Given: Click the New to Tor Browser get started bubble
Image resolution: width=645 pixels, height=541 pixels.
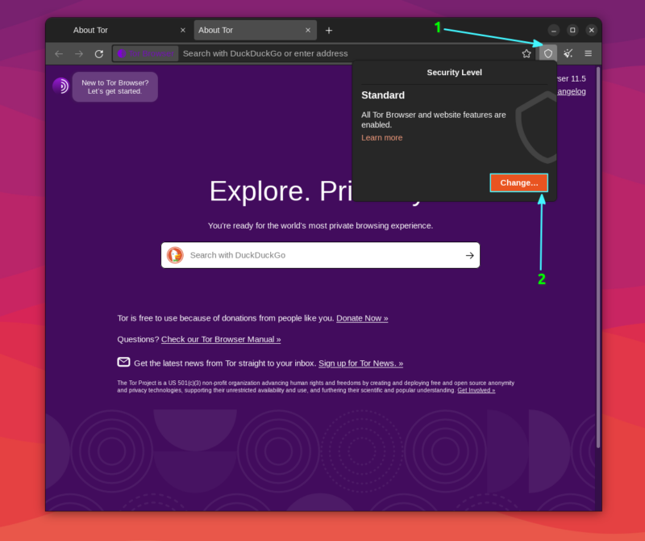Looking at the screenshot, I should [x=114, y=86].
